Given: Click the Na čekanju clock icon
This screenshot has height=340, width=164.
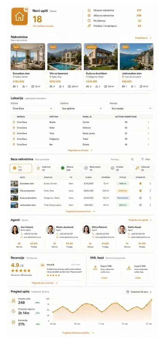Looking at the screenshot, I should click(89, 20).
